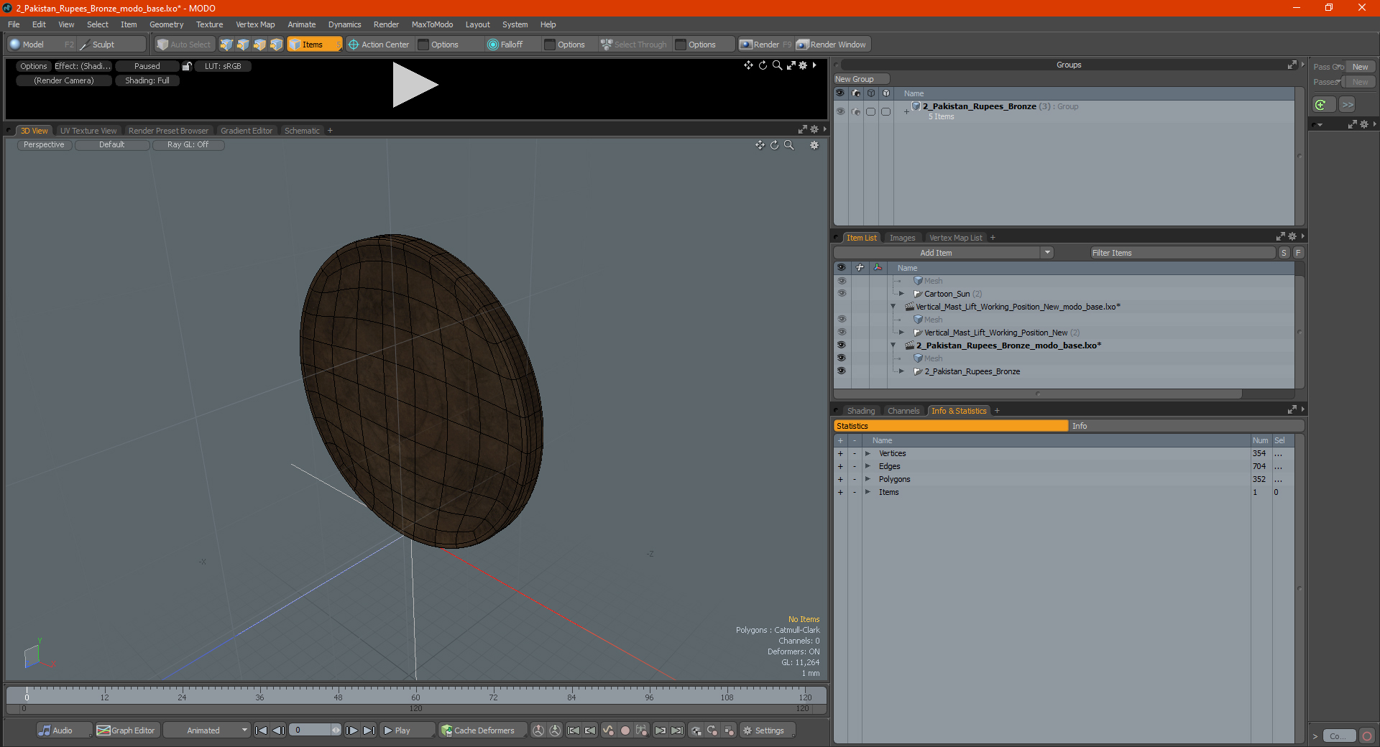This screenshot has height=747, width=1380.
Task: Expand the Cartoon_Sun tree item
Action: click(x=901, y=294)
